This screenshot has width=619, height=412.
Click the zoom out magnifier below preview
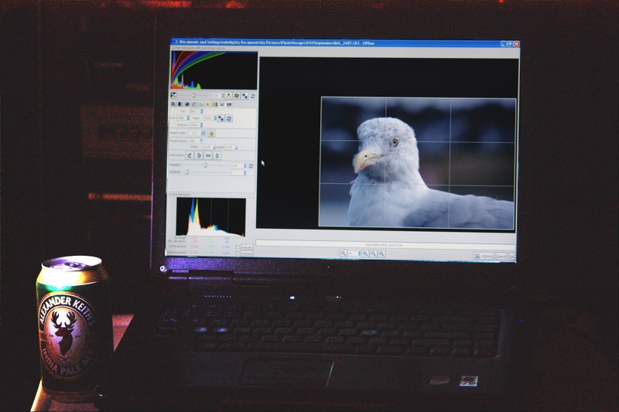click(x=343, y=253)
